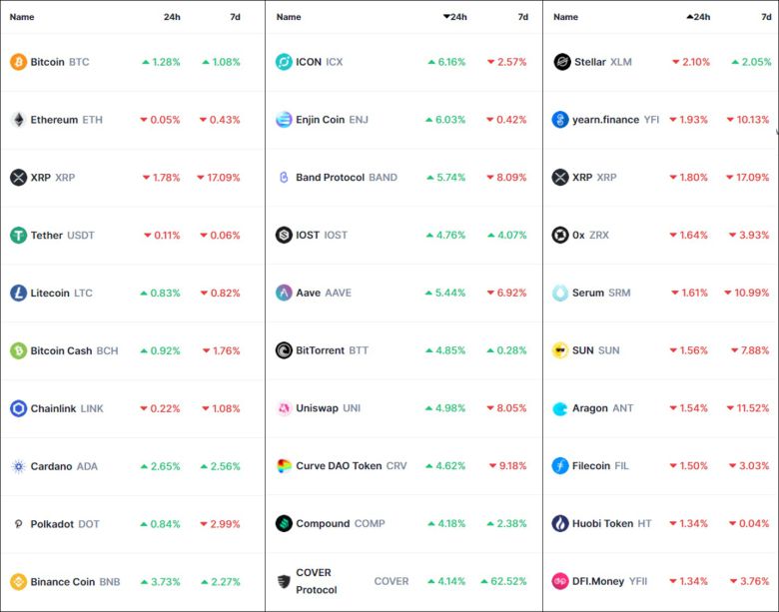Sort middle table by descending 24h
Image resolution: width=779 pixels, height=612 pixels.
[x=455, y=17]
